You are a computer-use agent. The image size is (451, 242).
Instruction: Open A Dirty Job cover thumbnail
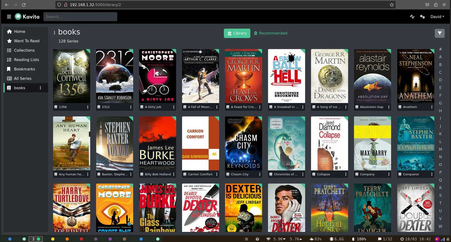[x=157, y=76]
